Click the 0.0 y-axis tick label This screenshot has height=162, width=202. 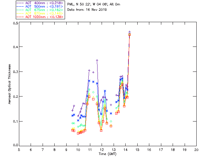(x=15, y=145)
